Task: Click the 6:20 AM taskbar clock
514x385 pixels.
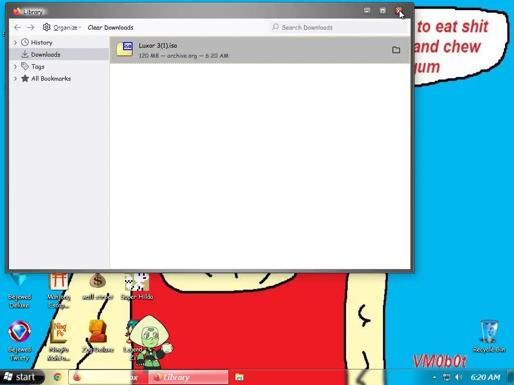Action: [485, 377]
